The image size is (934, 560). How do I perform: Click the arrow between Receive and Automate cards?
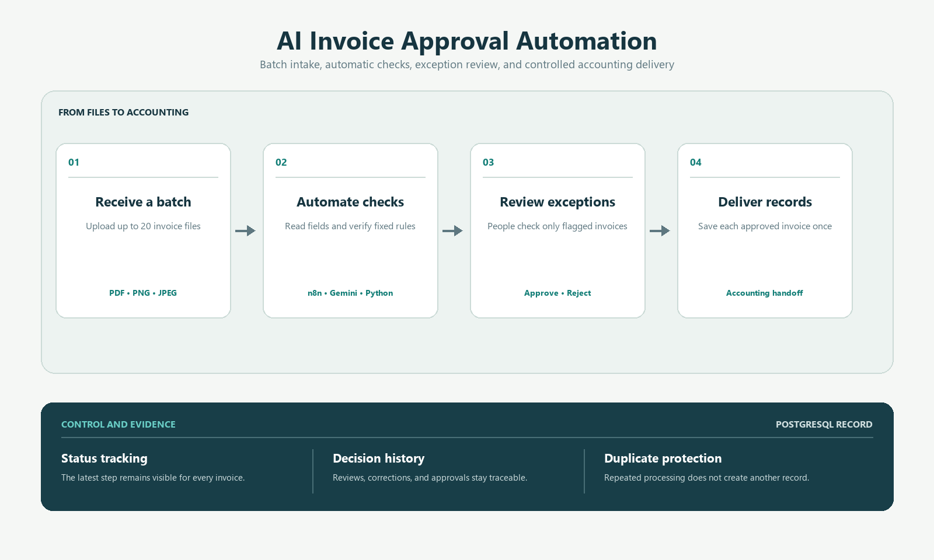(245, 231)
